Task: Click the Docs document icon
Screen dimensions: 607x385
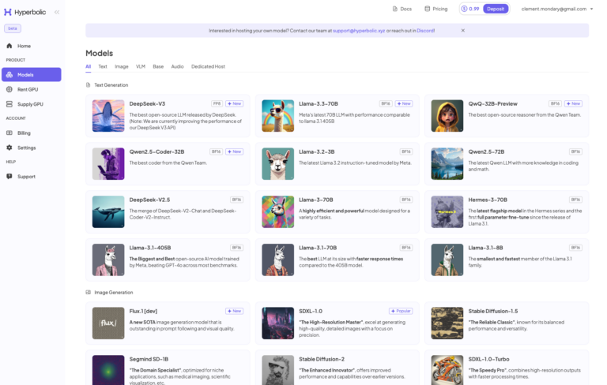Action: point(395,9)
